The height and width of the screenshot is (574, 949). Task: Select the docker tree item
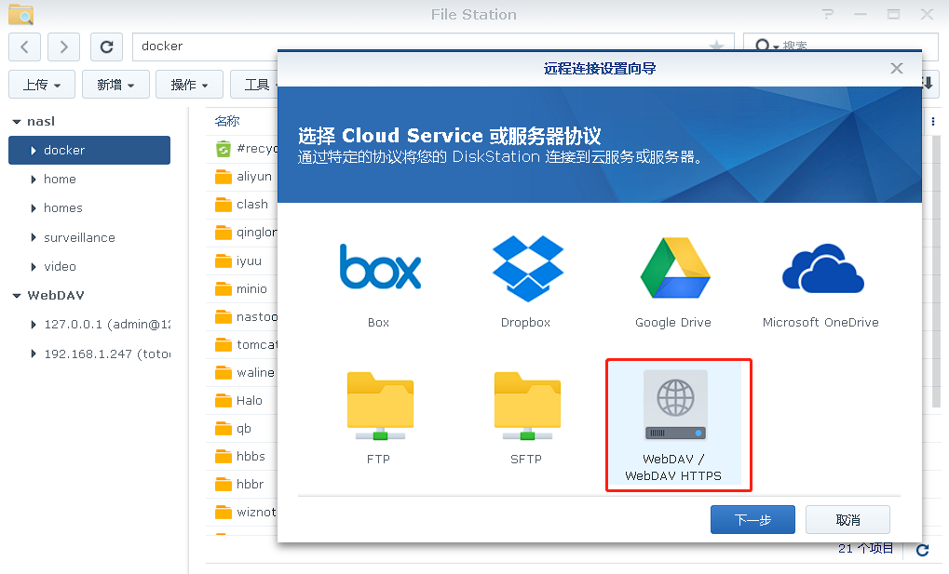(x=89, y=150)
